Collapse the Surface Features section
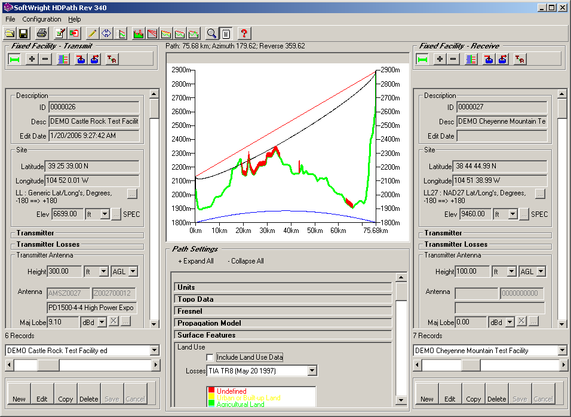The image size is (571, 417). click(x=283, y=335)
